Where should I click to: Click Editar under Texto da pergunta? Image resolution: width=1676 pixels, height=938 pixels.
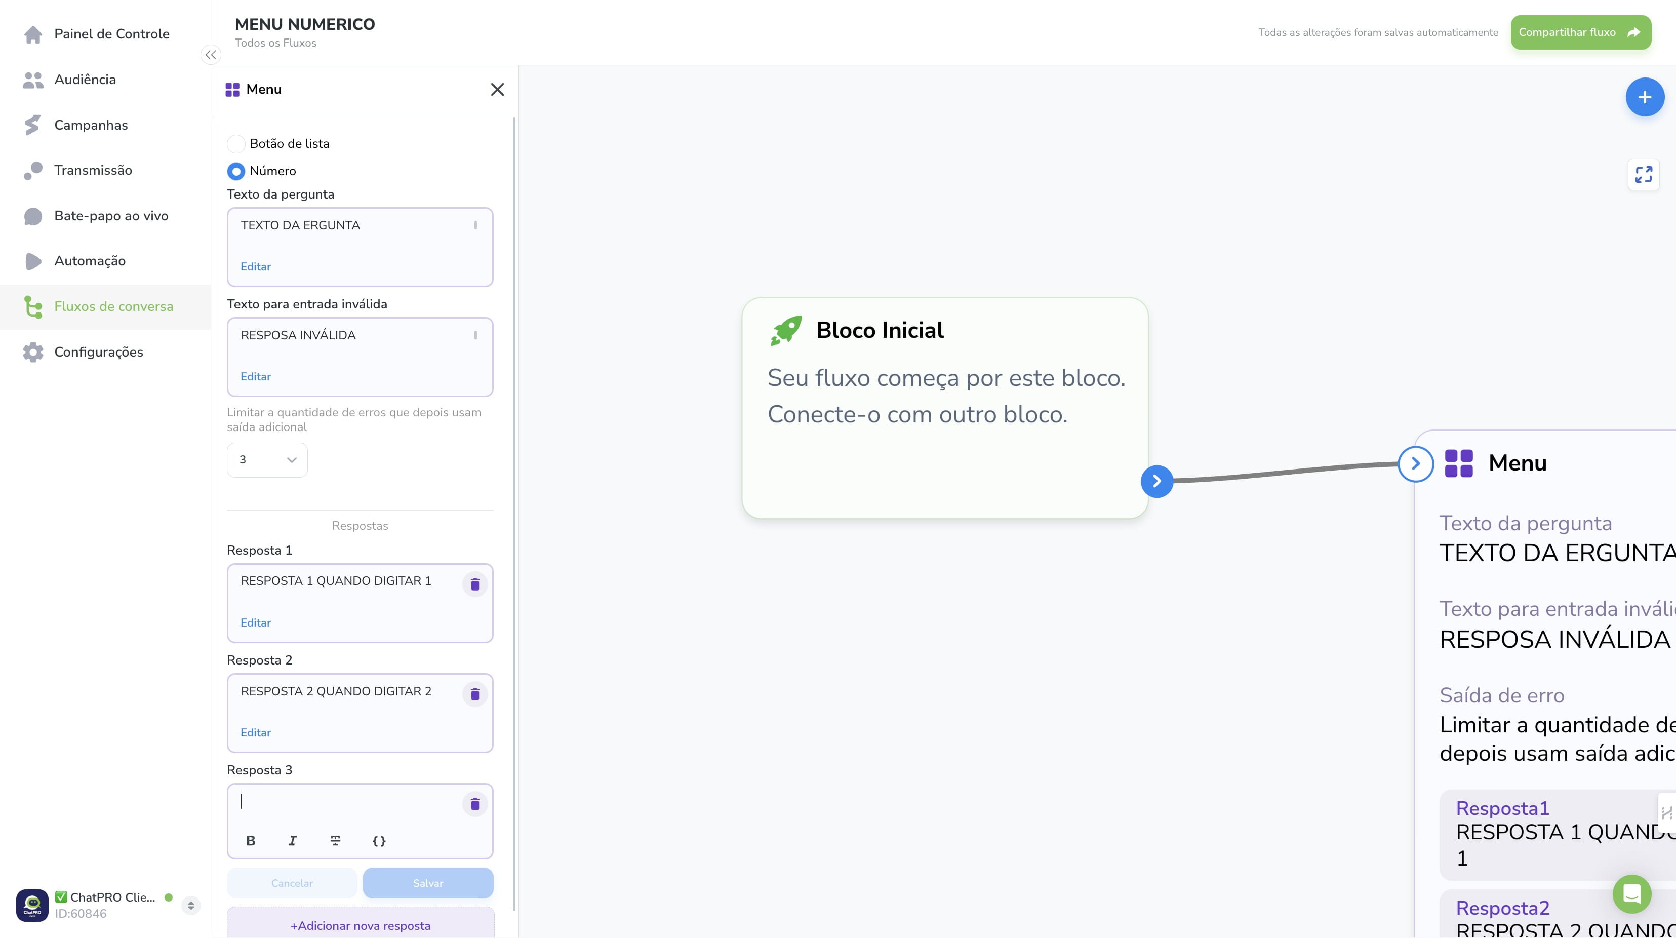coord(256,267)
